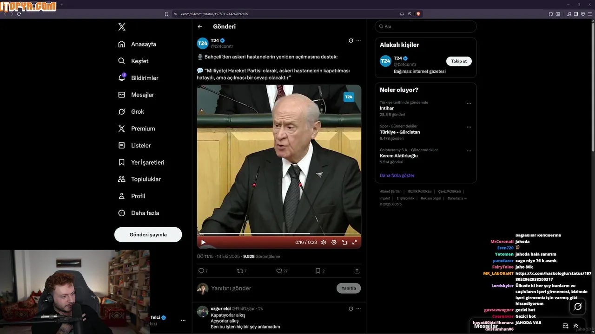
Task: Open Bildirimler notifications
Action: pyautogui.click(x=138, y=78)
